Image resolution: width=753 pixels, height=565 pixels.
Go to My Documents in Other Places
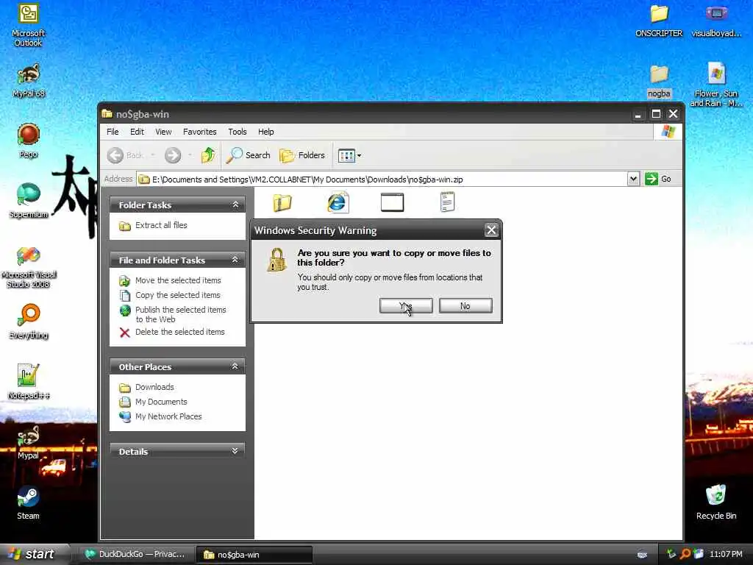(153, 402)
